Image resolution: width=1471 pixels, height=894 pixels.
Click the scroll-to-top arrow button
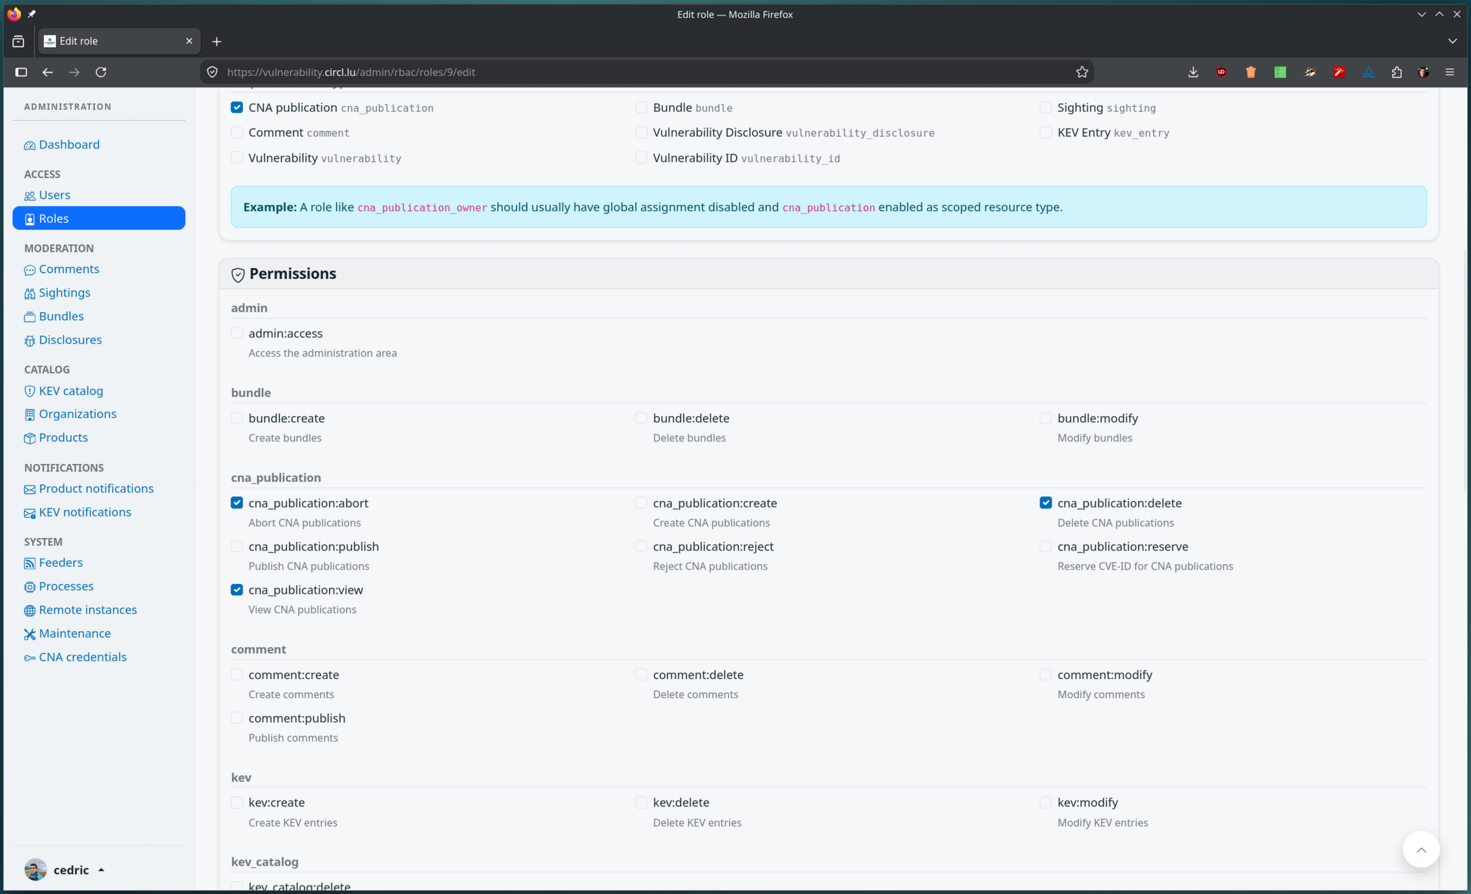pyautogui.click(x=1421, y=849)
